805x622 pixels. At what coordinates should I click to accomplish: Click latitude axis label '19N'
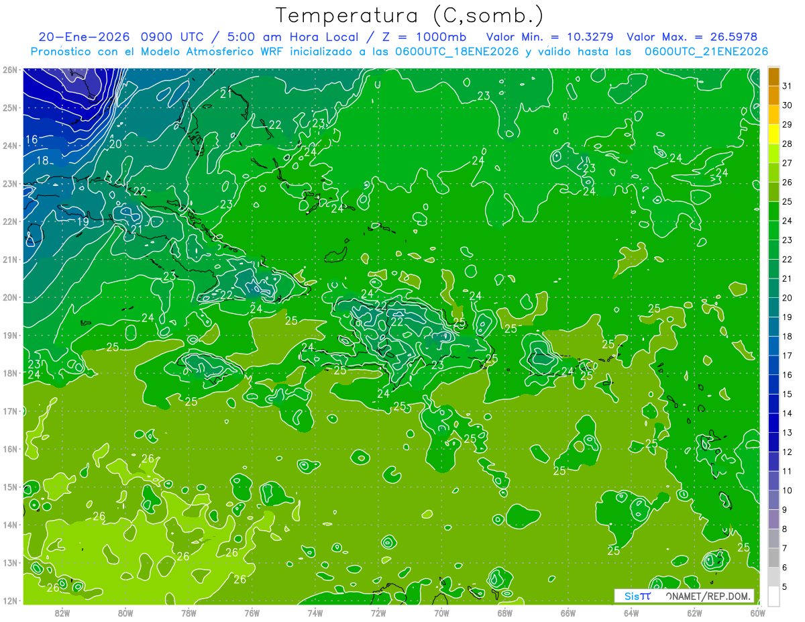(x=9, y=335)
